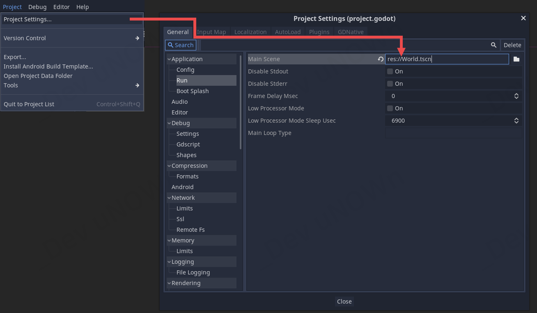This screenshot has width=537, height=313.
Task: Click the Close button at dialog bottom
Action: coord(344,302)
